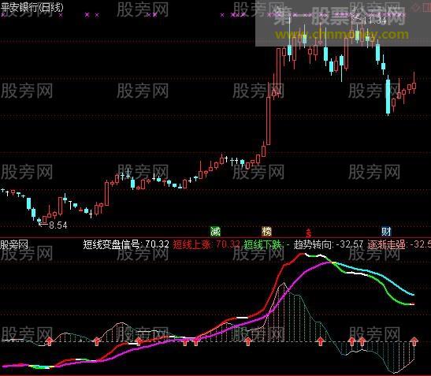Click the blue 财 event marker

[x=386, y=232]
